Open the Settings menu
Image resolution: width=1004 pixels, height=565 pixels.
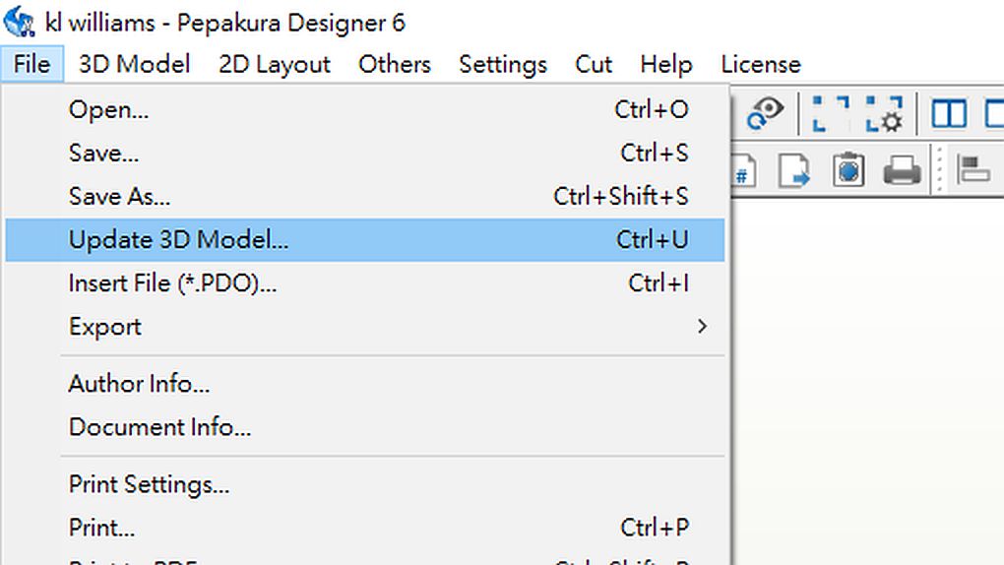(502, 64)
